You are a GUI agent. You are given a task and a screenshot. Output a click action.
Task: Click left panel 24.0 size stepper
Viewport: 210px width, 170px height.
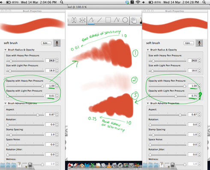pos(57,60)
